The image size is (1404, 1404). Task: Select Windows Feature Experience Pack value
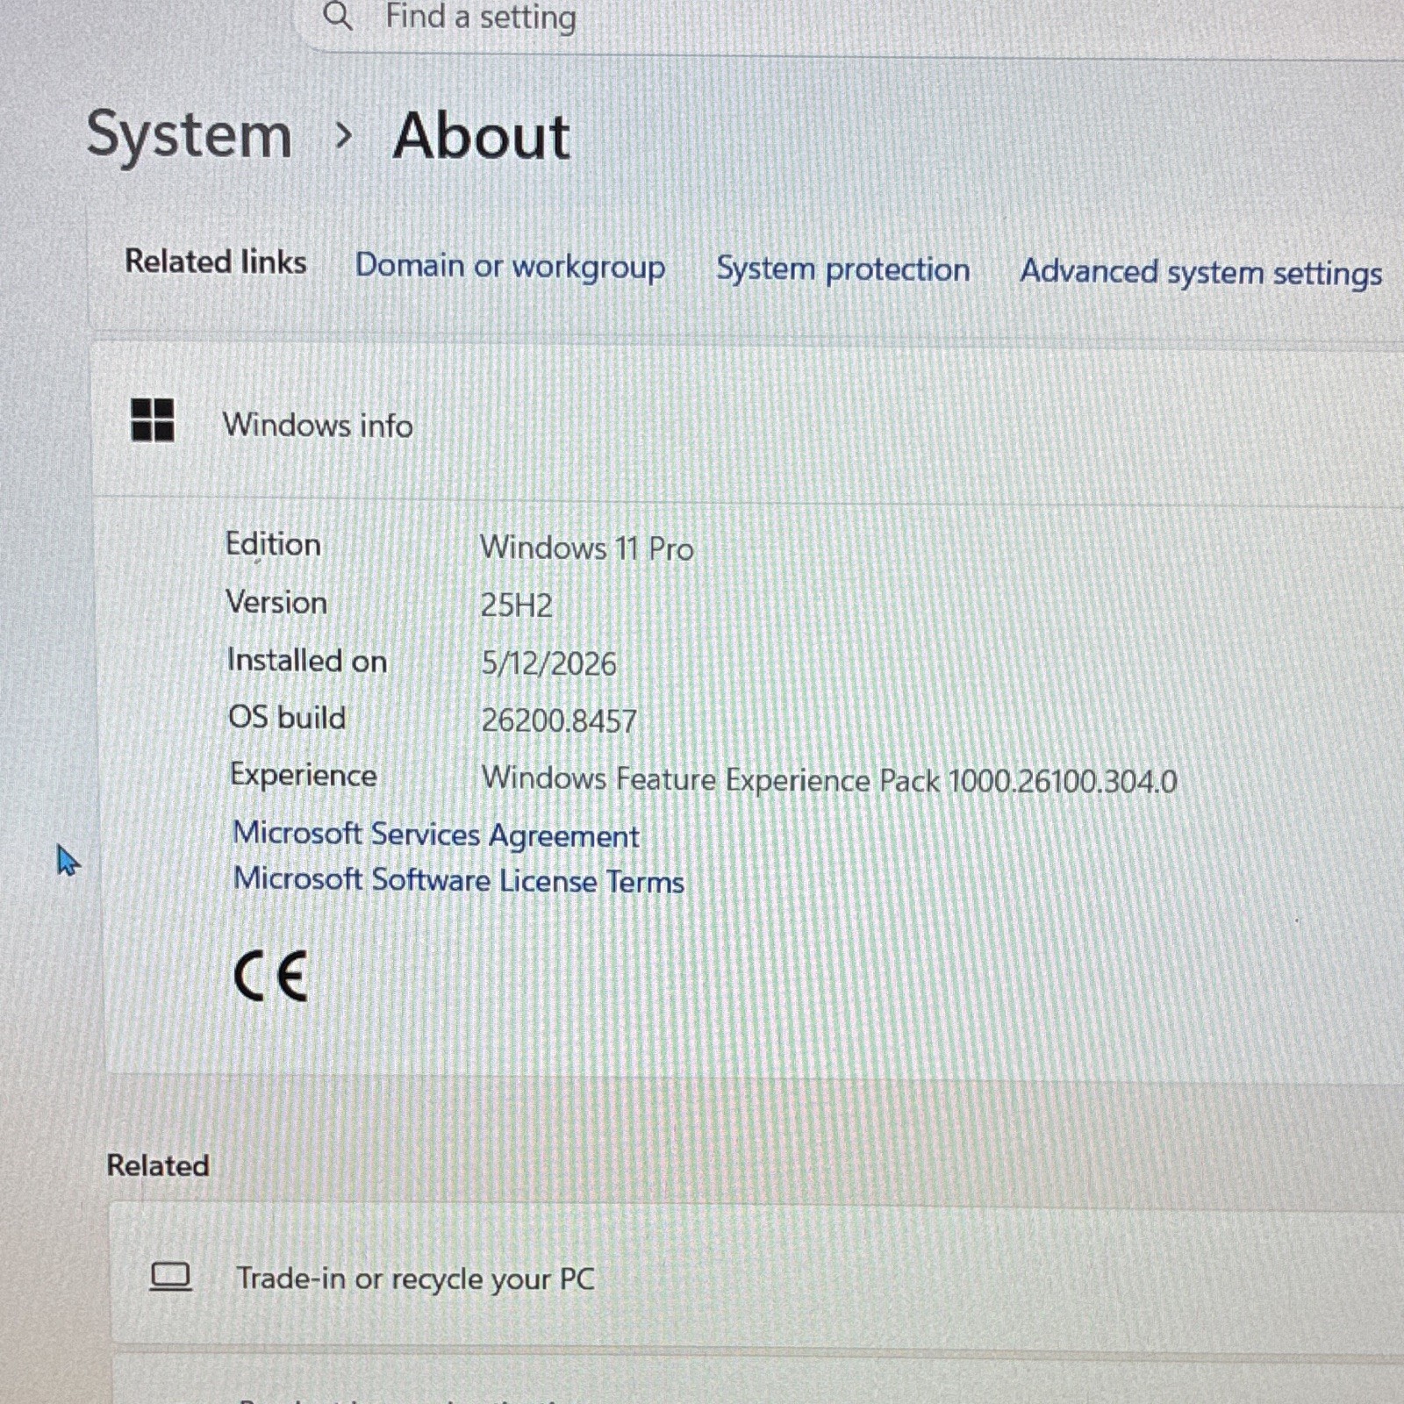pyautogui.click(x=829, y=780)
